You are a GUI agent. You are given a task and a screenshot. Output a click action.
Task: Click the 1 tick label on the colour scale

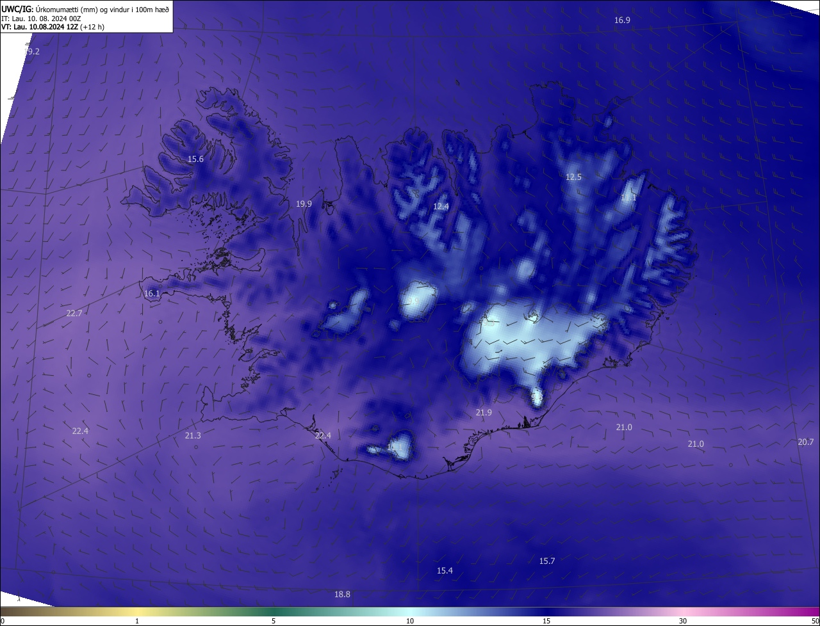(137, 621)
